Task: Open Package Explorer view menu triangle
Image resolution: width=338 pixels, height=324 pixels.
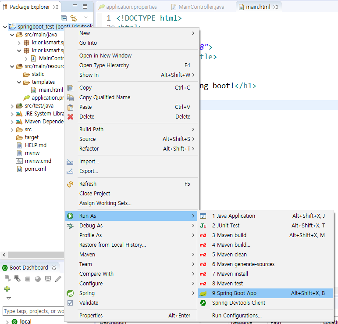Action: point(86,17)
